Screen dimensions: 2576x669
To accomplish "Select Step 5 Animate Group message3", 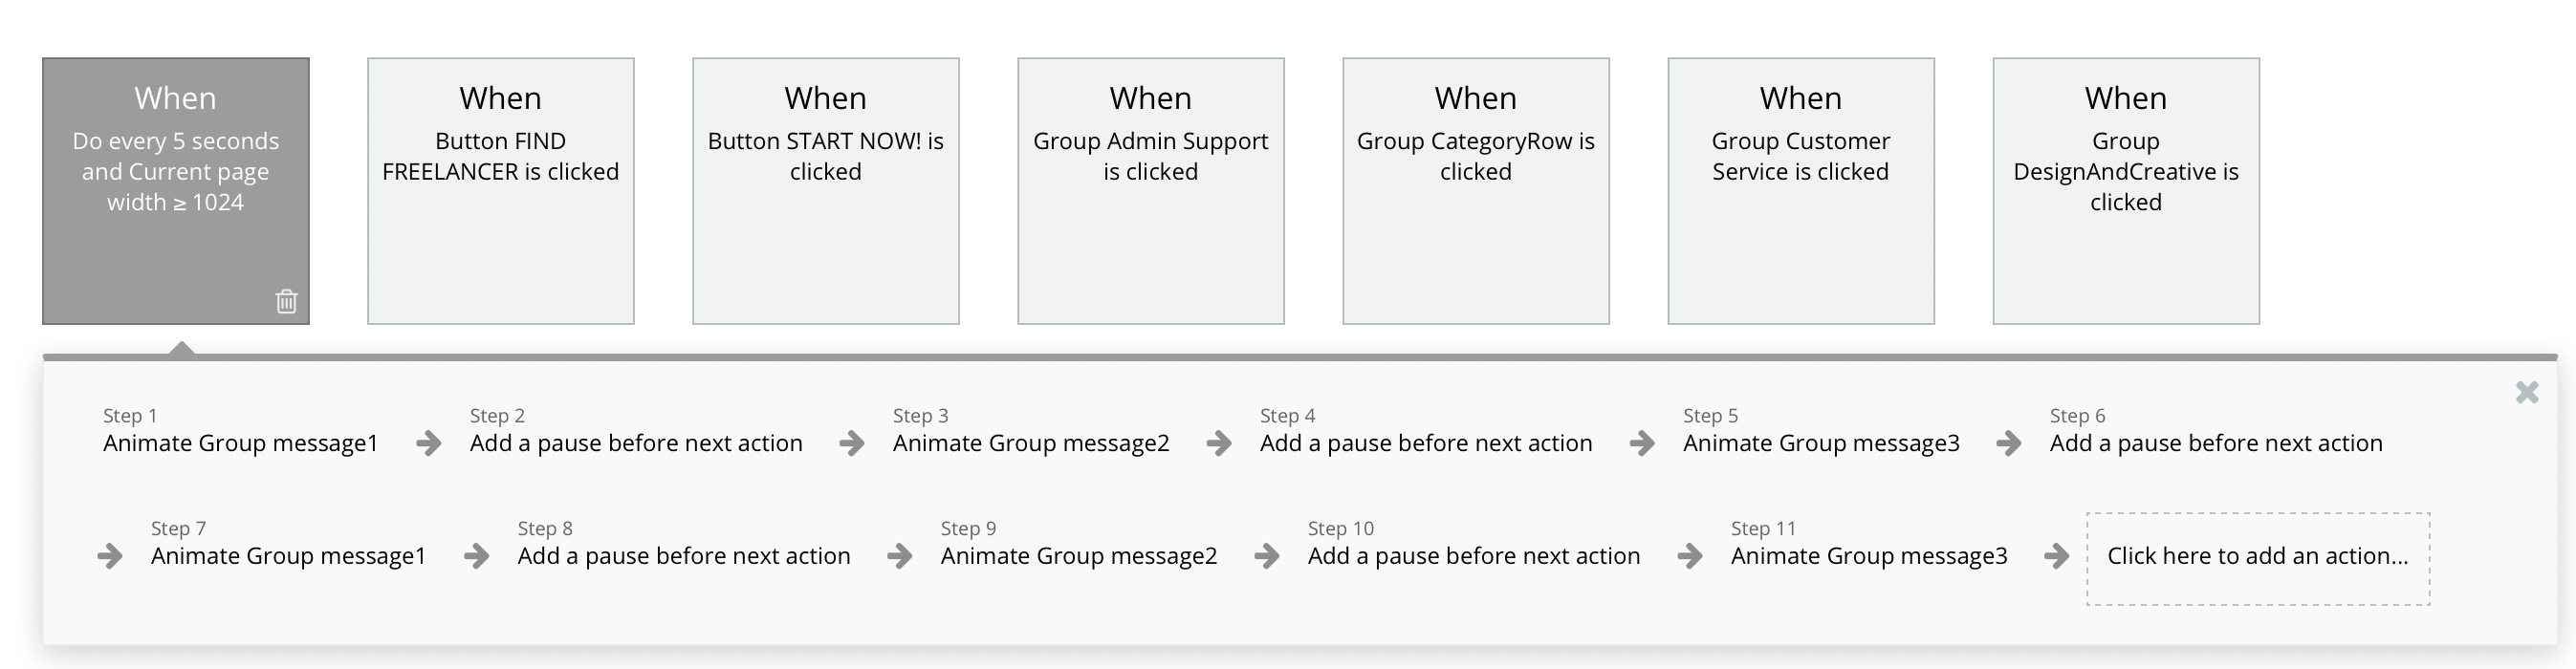I will tap(1820, 443).
